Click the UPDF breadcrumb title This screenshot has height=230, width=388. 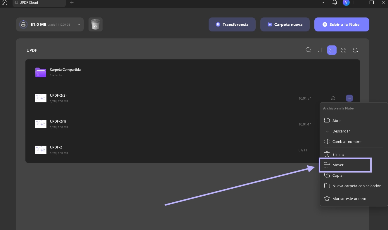tap(32, 50)
